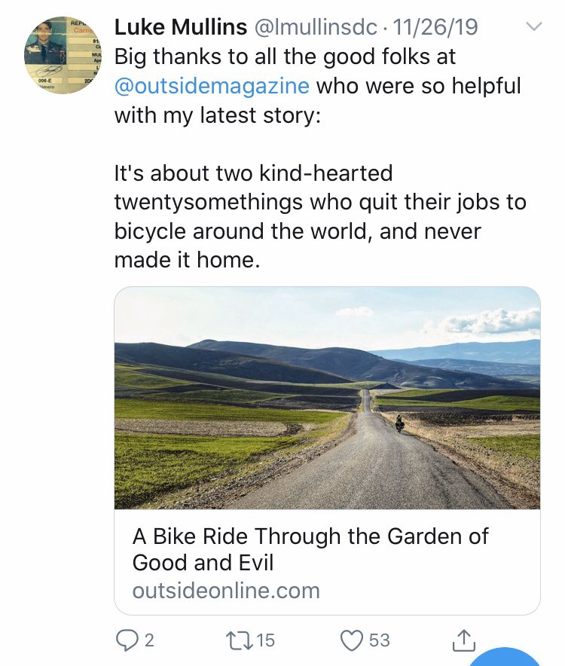Viewport: 565px width, 666px height.
Task: Click the like count 53
Action: [380, 640]
